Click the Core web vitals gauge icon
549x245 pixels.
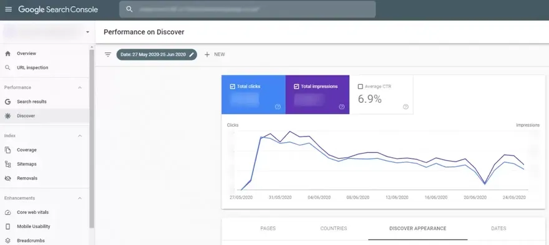coord(7,213)
